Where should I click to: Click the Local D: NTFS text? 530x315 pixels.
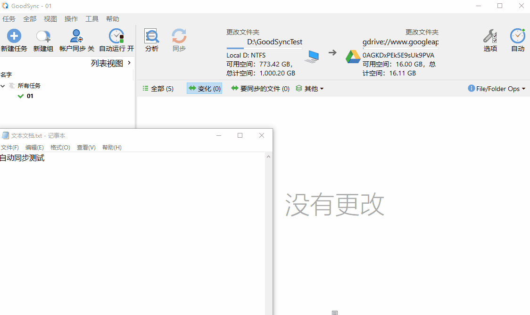pyautogui.click(x=246, y=55)
